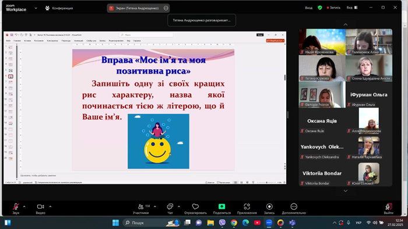Open reactions with Отреагировать heart icon

coord(195,209)
